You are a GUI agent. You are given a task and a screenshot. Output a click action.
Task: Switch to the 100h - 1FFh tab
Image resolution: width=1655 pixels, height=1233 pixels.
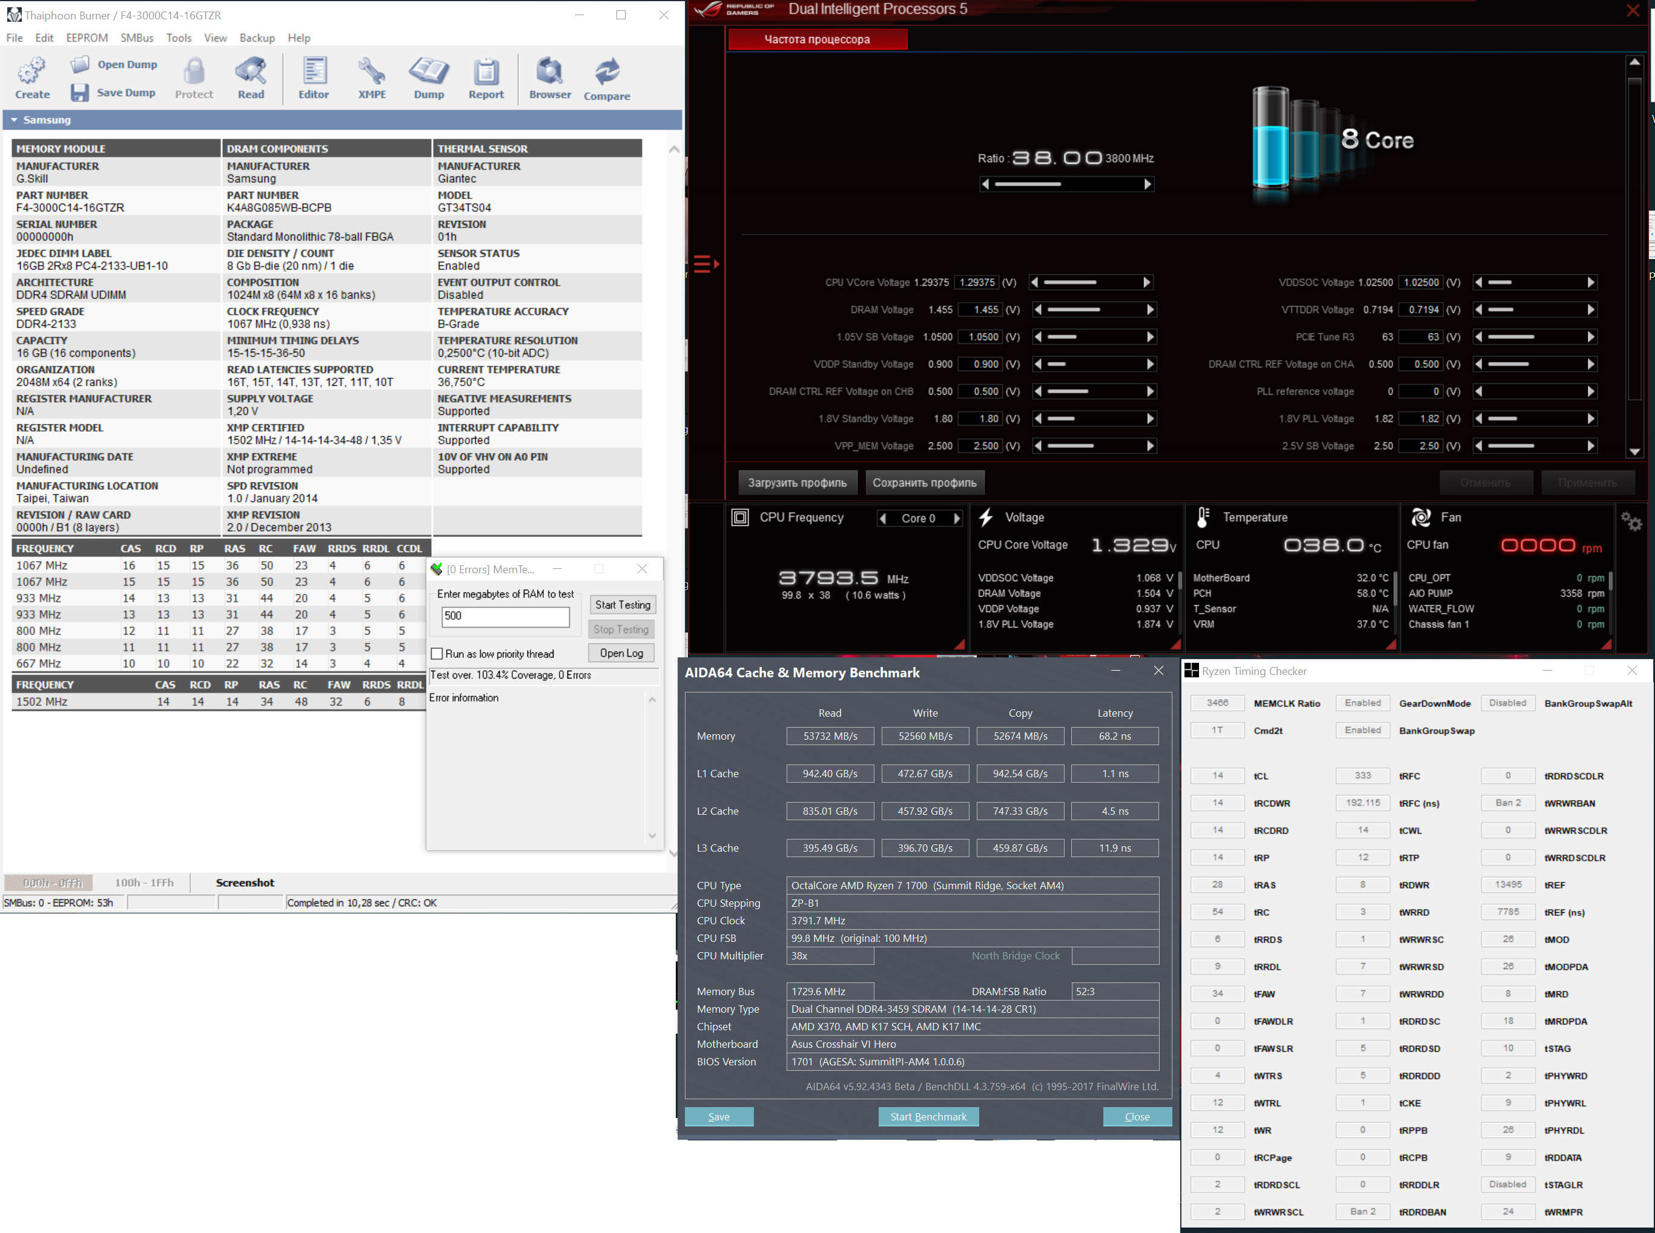(x=144, y=882)
